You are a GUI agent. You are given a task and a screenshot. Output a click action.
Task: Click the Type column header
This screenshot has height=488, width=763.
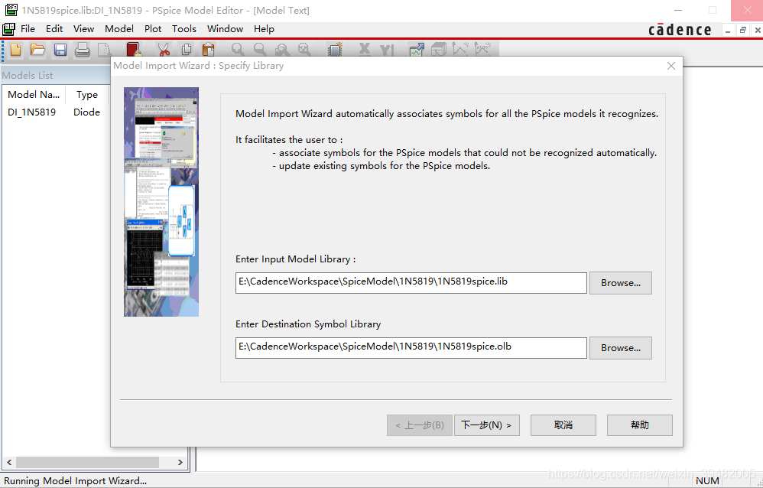pyautogui.click(x=86, y=95)
